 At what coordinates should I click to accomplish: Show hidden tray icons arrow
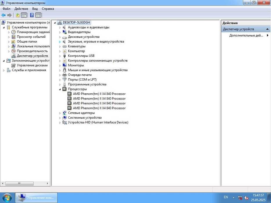point(234,198)
